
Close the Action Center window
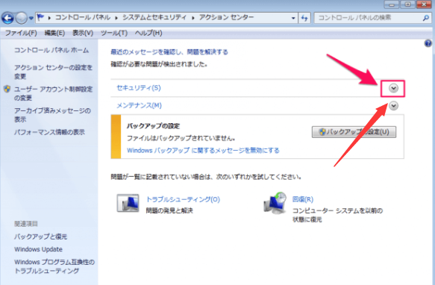coord(424,4)
